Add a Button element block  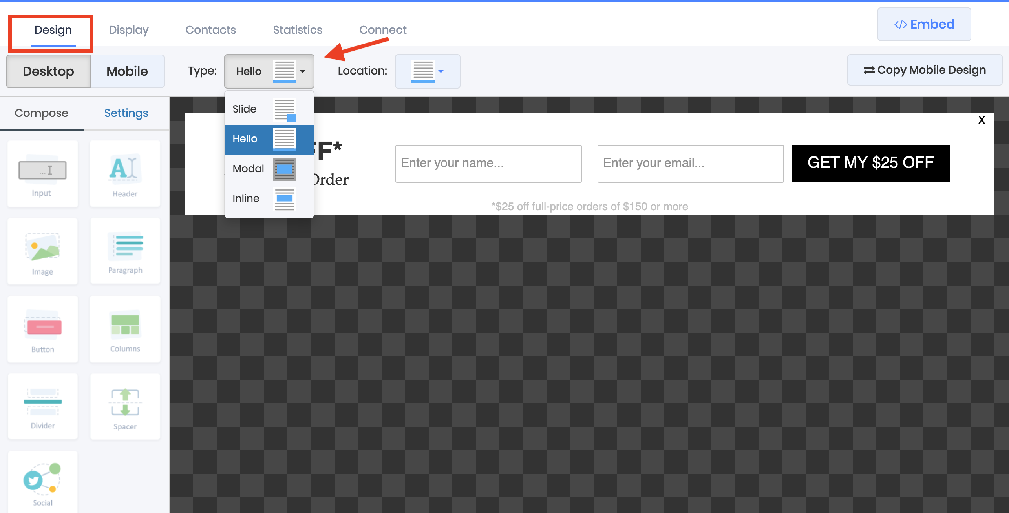coord(42,329)
